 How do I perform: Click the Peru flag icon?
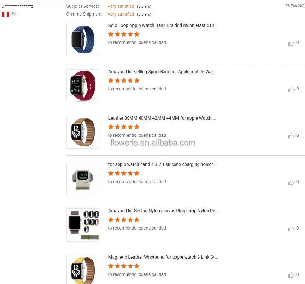(x=6, y=14)
